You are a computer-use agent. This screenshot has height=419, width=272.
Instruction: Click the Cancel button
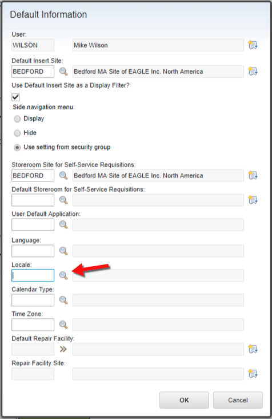point(238,400)
